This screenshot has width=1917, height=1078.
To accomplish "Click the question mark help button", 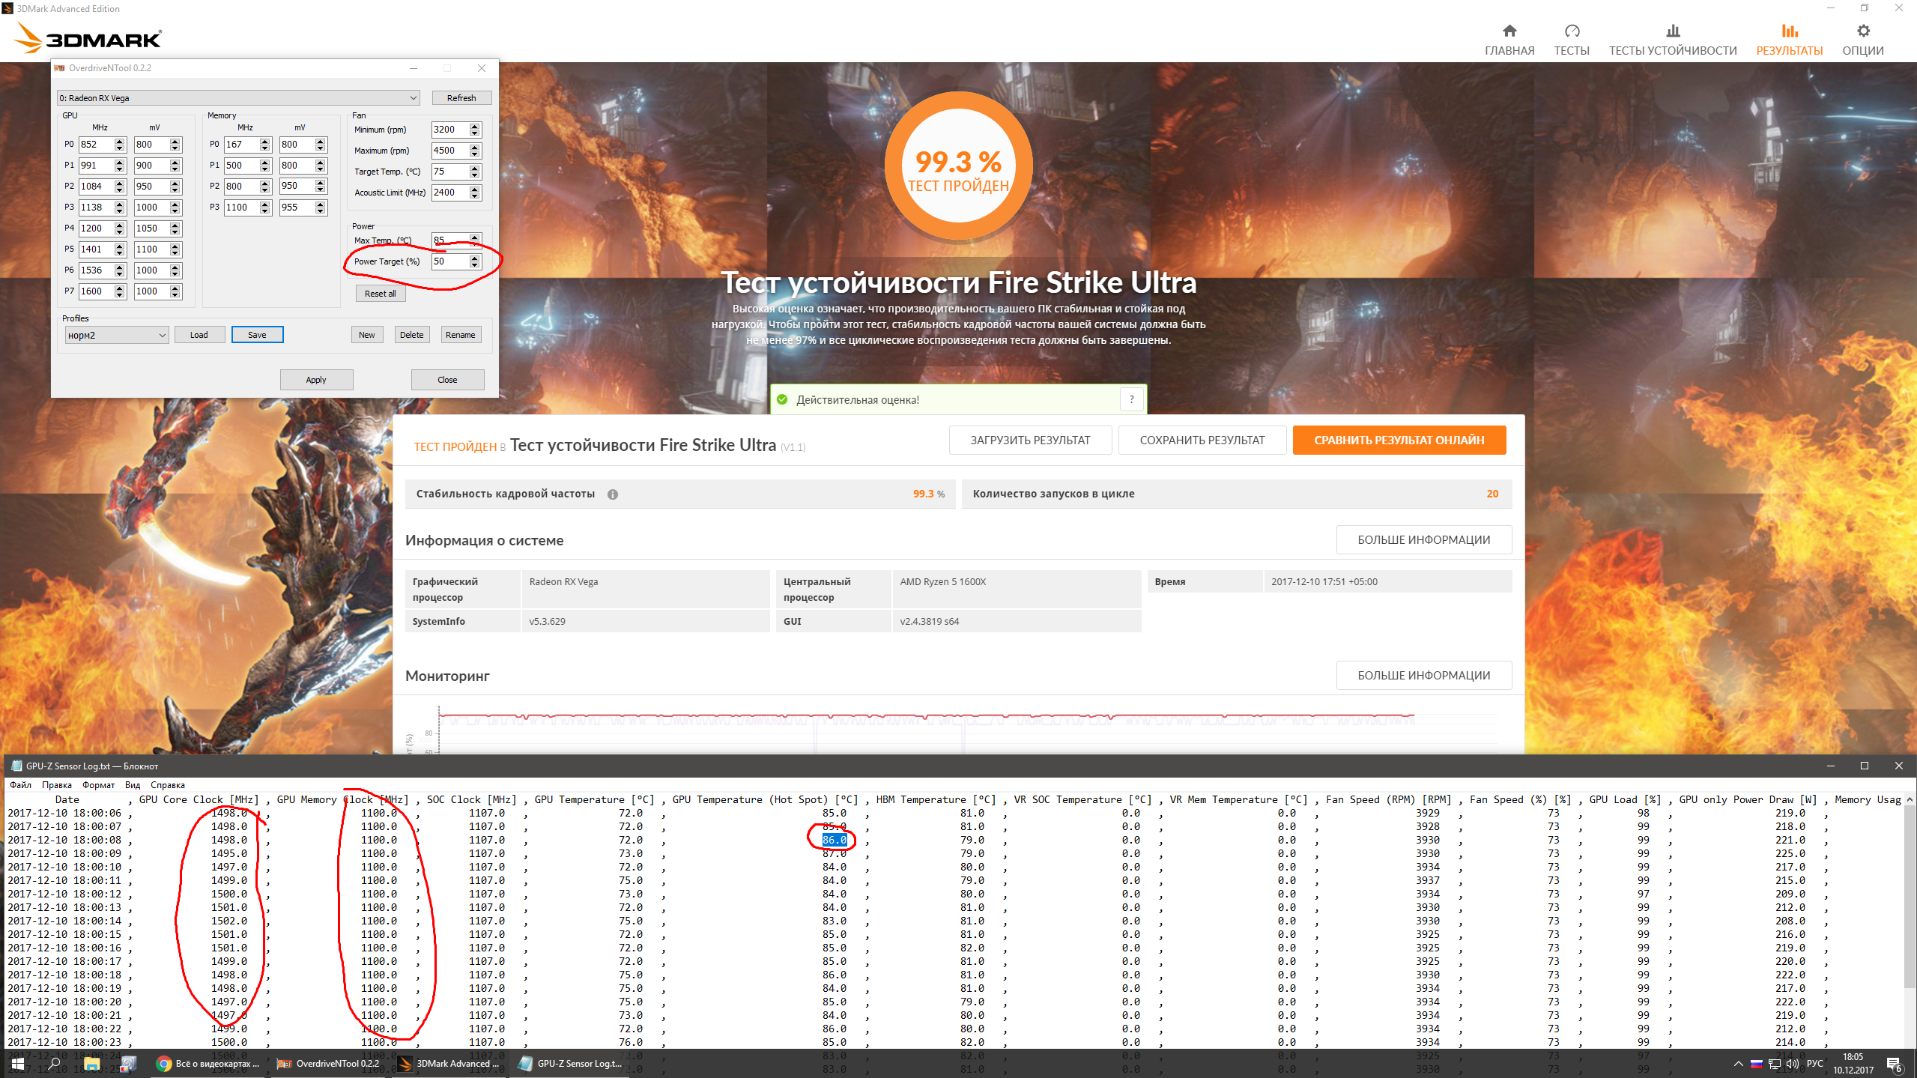I will [x=1131, y=399].
